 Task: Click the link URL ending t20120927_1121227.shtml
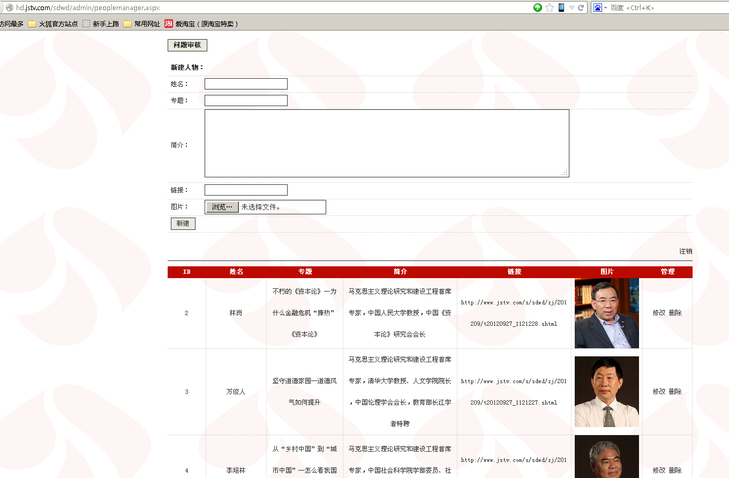514,392
